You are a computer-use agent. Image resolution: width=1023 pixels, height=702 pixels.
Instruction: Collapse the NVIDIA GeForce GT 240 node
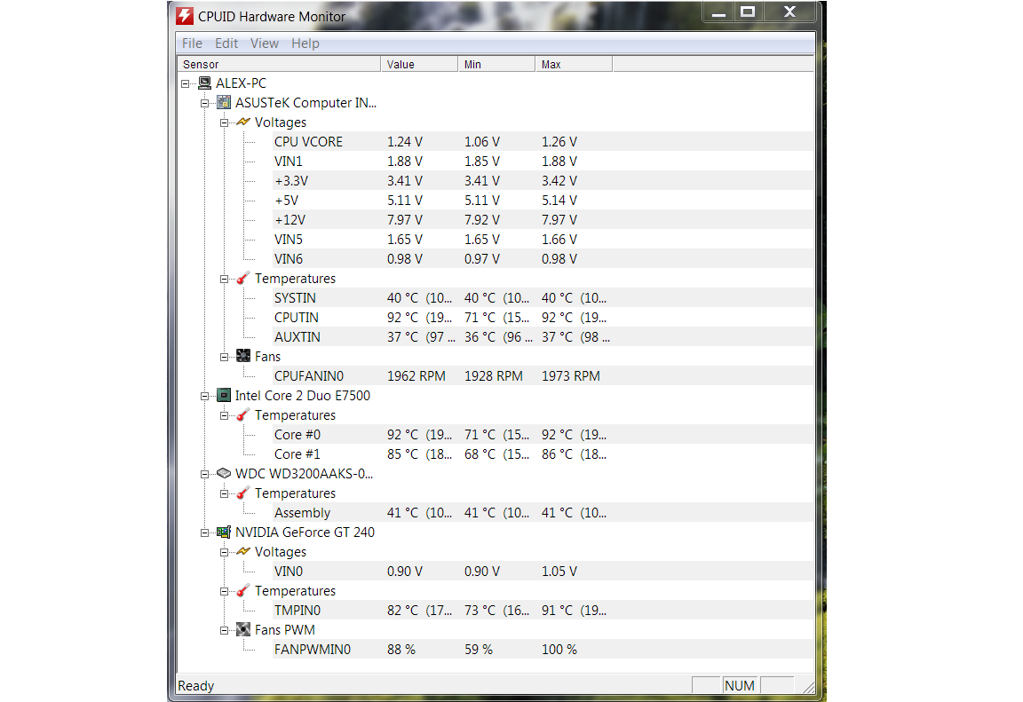(205, 532)
